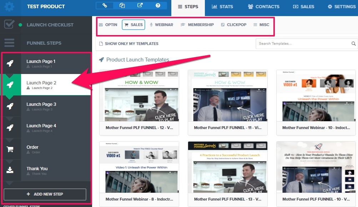Select the MISC template category
Viewport: 358px width, 207px height.
coord(261,25)
